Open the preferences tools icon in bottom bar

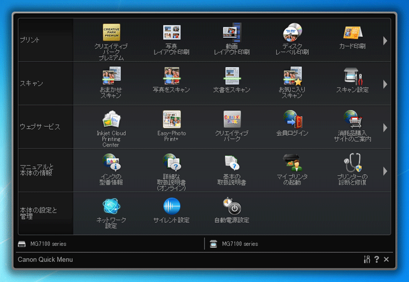(x=367, y=260)
